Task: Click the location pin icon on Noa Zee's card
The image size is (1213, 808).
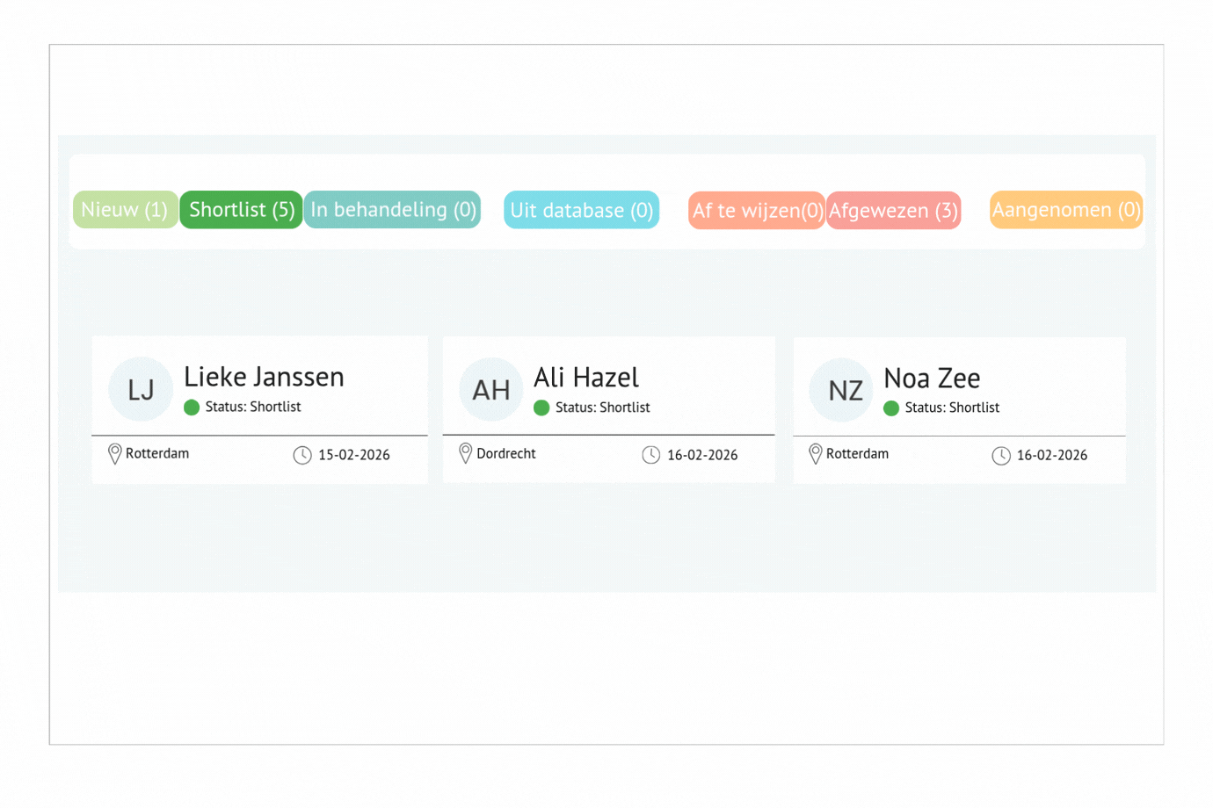Action: coord(816,454)
